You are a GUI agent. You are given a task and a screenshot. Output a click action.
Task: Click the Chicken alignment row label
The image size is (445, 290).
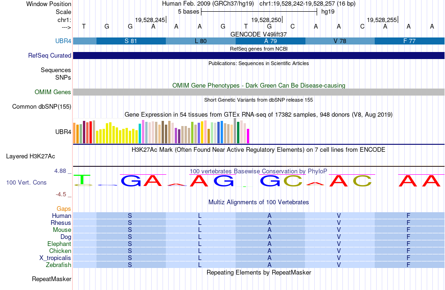[x=60, y=251]
